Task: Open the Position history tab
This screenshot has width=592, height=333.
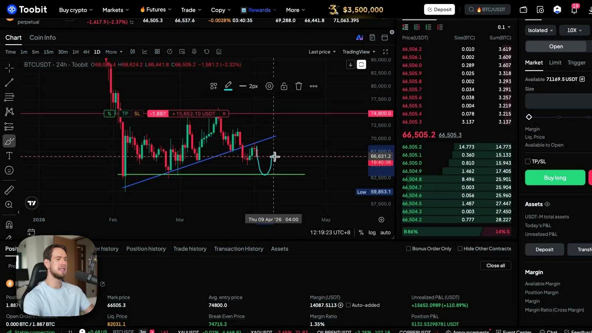Action: [146, 249]
